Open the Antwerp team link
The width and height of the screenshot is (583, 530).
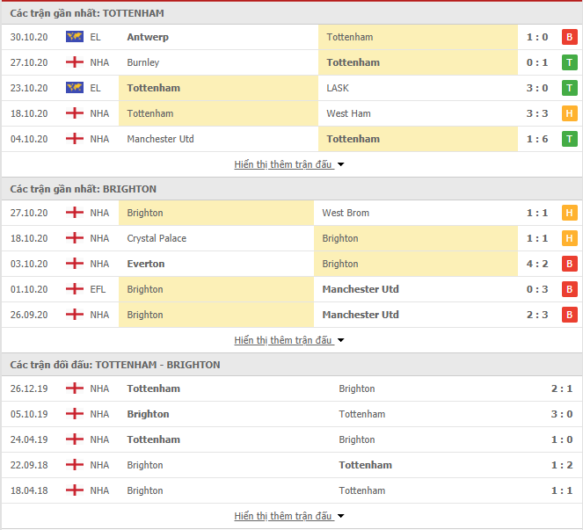(148, 37)
